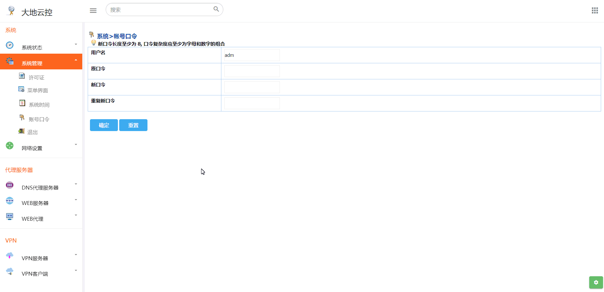Focus the 用户名 field containing adm

(252, 55)
